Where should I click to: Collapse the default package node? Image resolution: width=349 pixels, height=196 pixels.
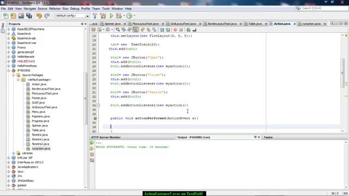pos(19,79)
